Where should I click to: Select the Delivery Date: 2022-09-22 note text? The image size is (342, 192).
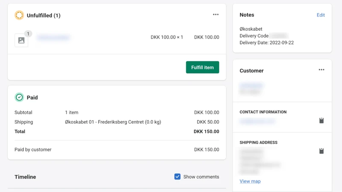click(266, 43)
